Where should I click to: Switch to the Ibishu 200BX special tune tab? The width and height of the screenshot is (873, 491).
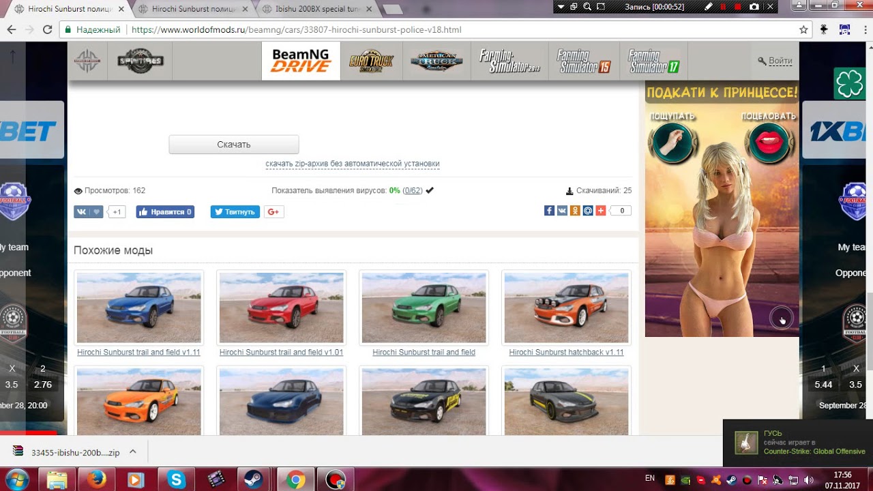click(316, 9)
